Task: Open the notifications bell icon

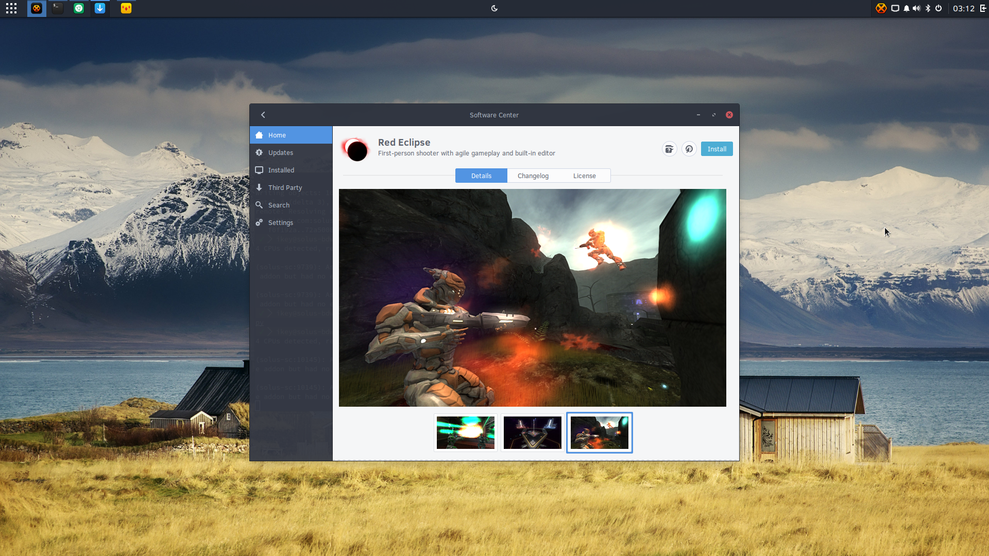Action: coord(907,8)
